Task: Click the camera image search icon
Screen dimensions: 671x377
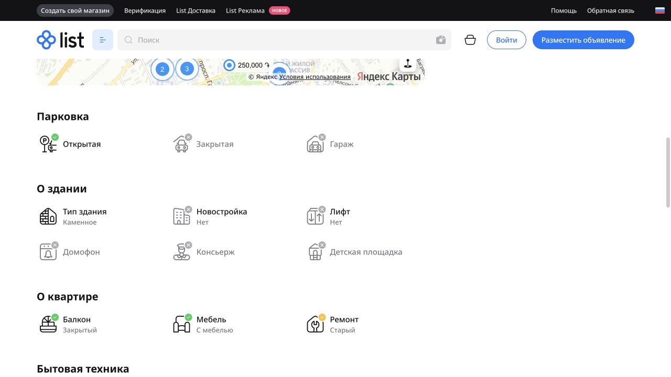Action: [441, 40]
